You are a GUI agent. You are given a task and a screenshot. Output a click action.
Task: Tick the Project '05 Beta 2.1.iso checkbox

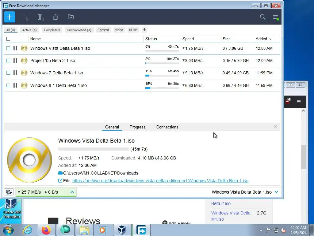click(8, 61)
